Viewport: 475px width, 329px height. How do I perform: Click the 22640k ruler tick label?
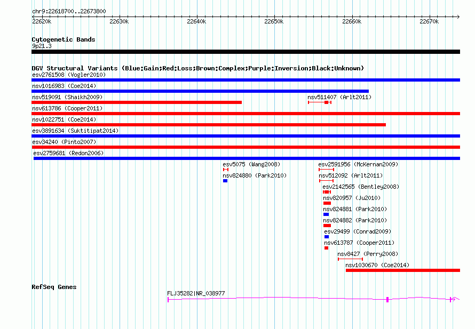click(x=196, y=21)
